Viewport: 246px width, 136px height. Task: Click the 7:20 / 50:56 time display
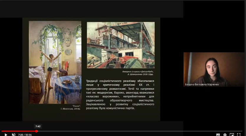click(25, 135)
